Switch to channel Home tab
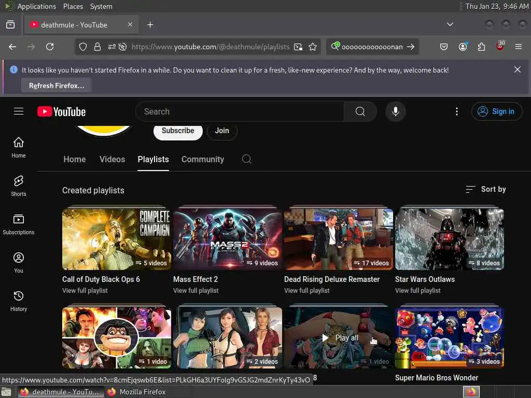531x398 pixels. 75,159
